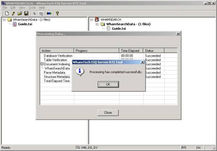This screenshot has width=217, height=151.
Task: Collapse the Document Indexing row
Action: [42, 64]
